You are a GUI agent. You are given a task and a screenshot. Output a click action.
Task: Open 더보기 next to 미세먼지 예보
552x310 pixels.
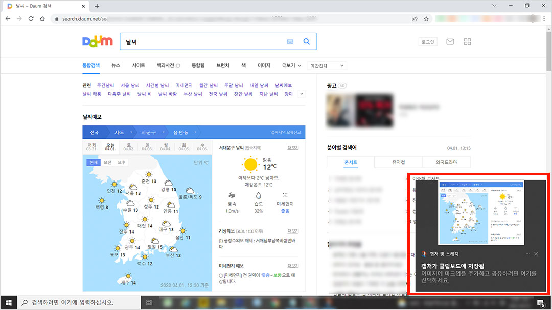[x=293, y=266]
